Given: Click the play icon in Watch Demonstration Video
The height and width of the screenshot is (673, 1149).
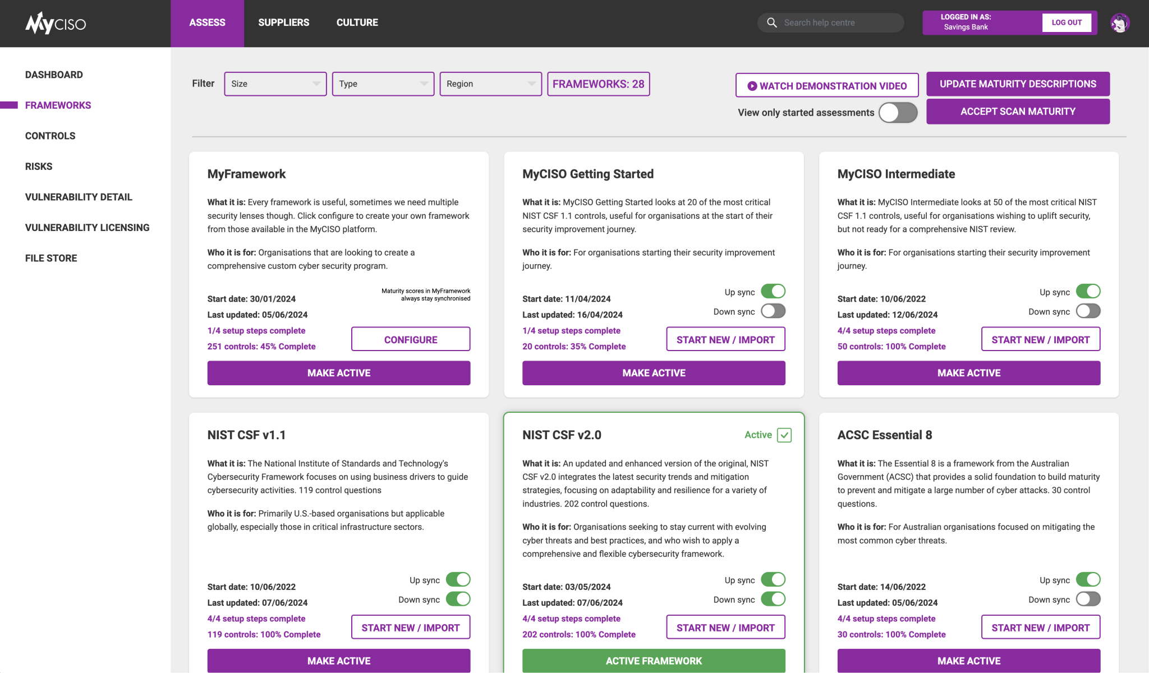Looking at the screenshot, I should (x=752, y=86).
